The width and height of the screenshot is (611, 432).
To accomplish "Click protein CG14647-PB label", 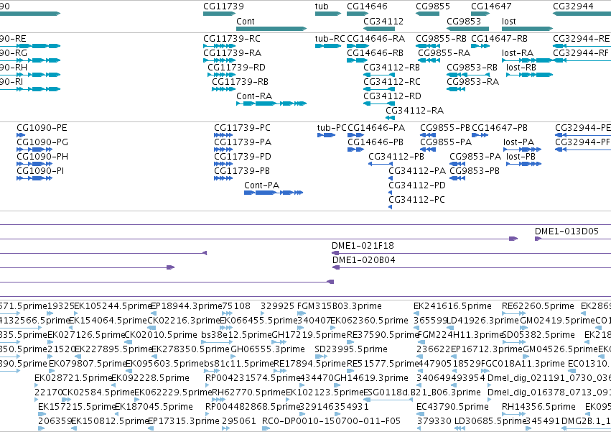I will click(x=500, y=128).
